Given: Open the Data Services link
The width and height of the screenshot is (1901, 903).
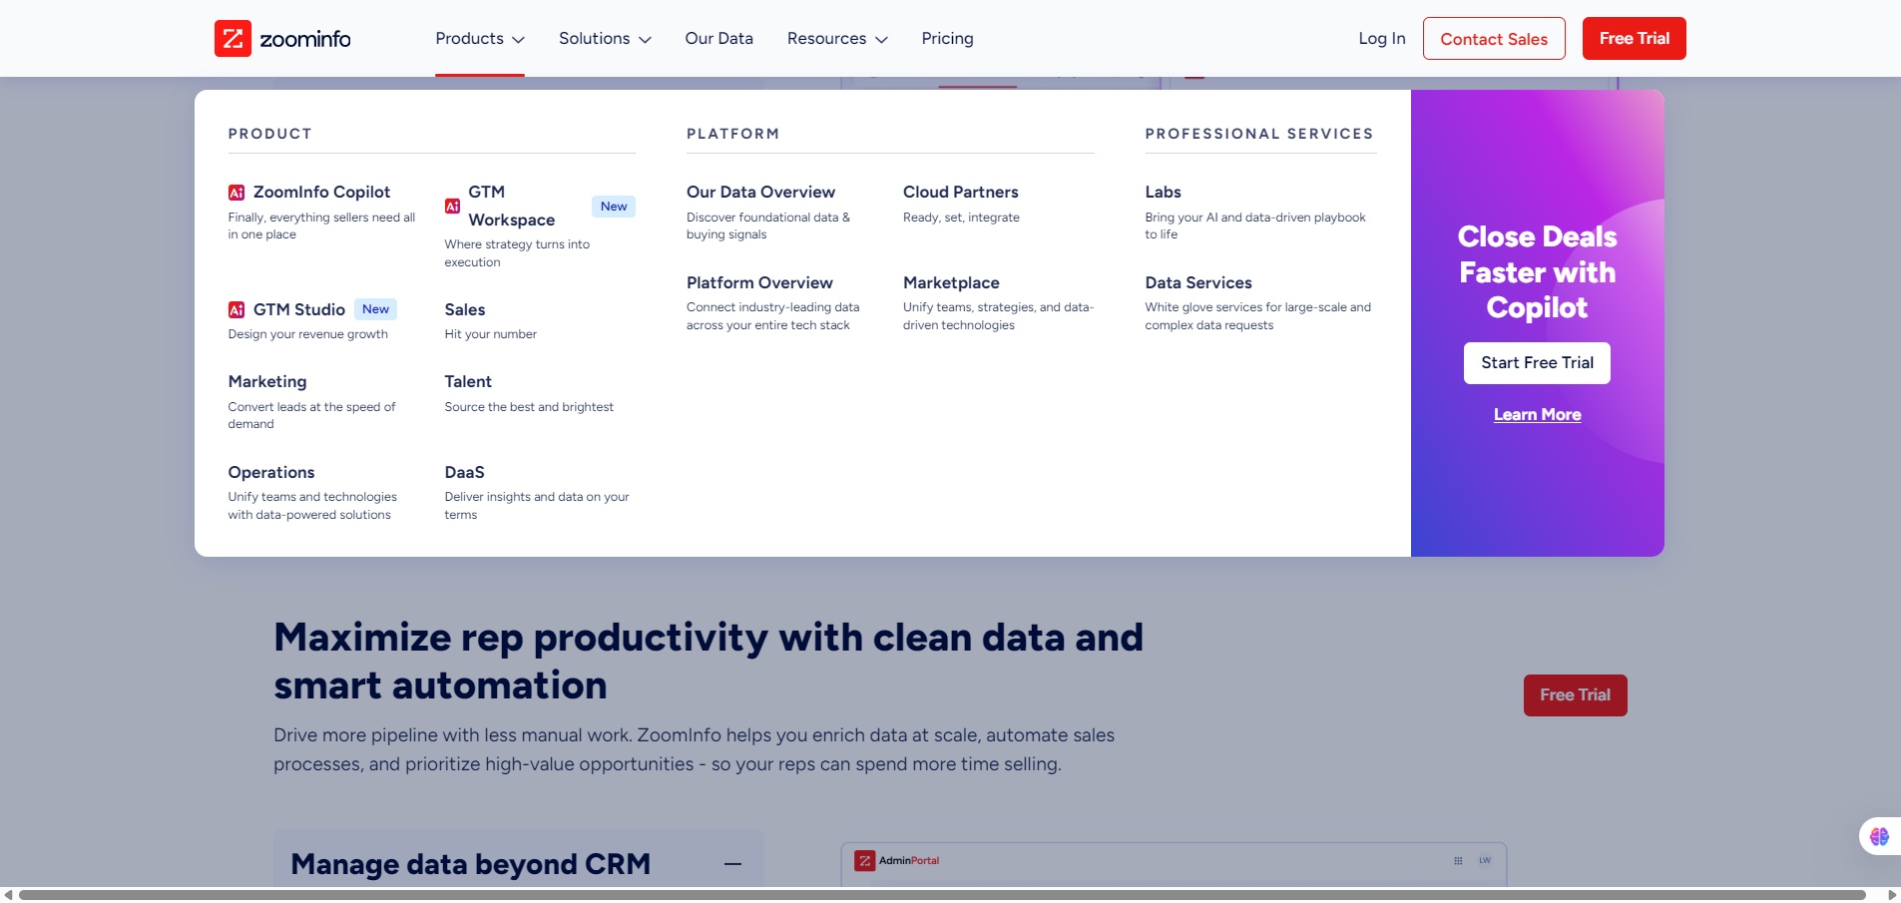Looking at the screenshot, I should (1198, 283).
